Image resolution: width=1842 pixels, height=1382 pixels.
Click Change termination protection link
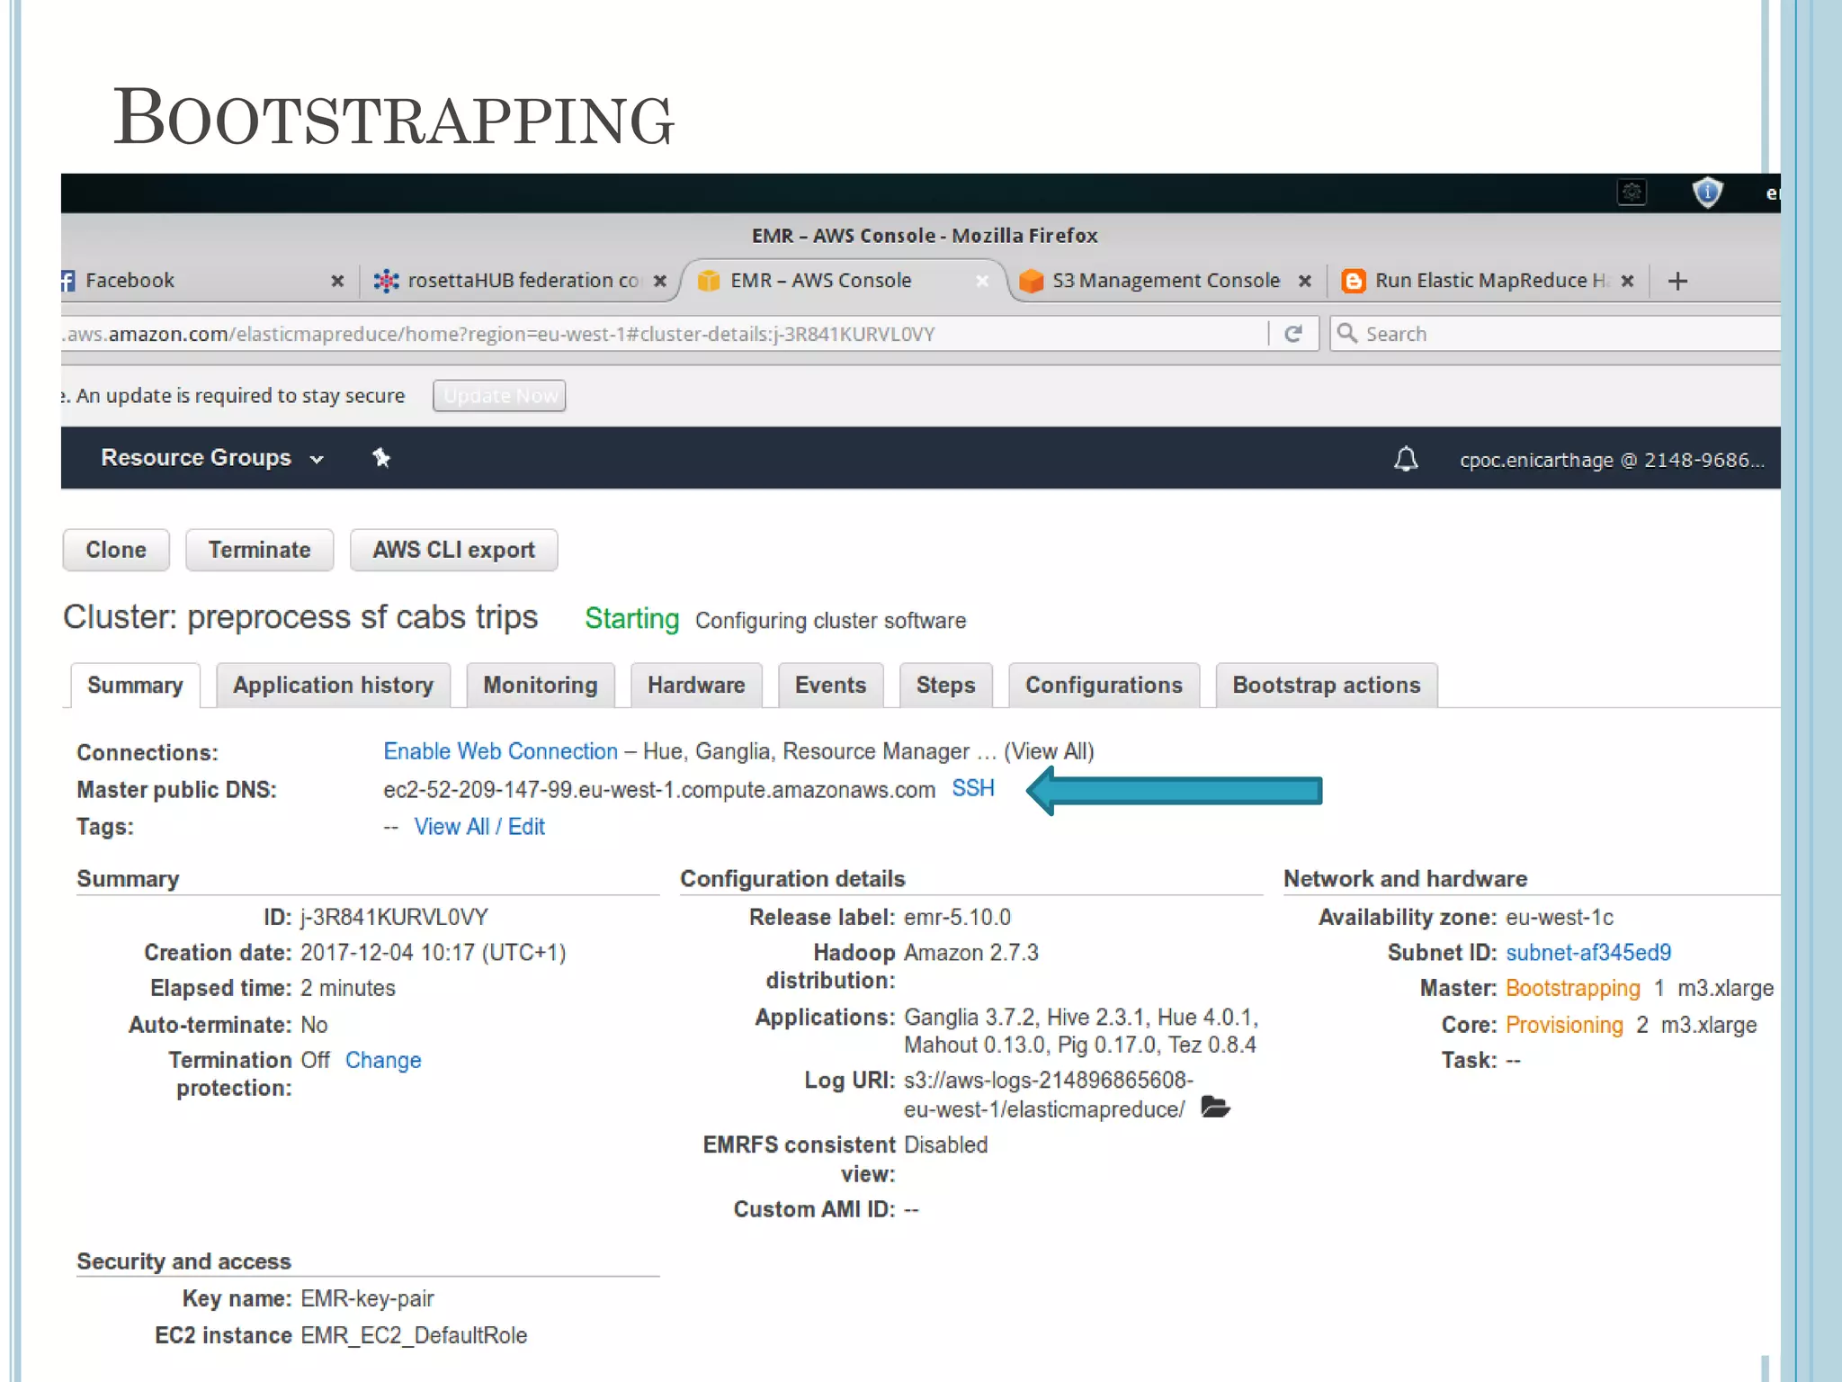(x=383, y=1061)
